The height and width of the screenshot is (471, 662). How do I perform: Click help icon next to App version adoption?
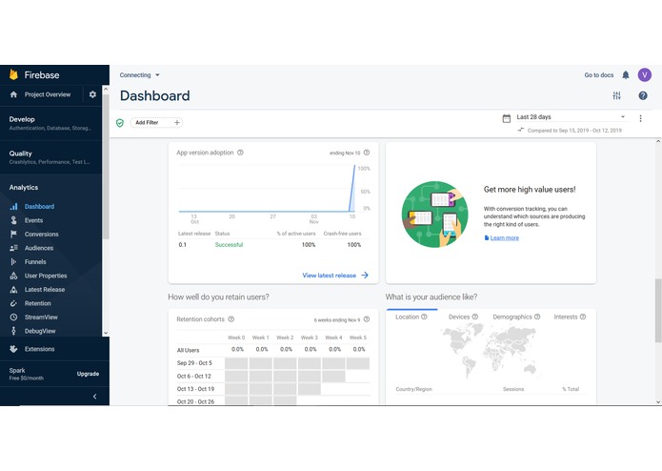pyautogui.click(x=240, y=153)
